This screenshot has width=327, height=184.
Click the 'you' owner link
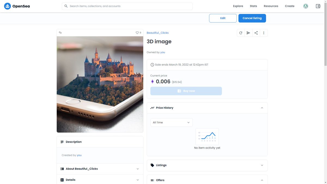[163, 52]
